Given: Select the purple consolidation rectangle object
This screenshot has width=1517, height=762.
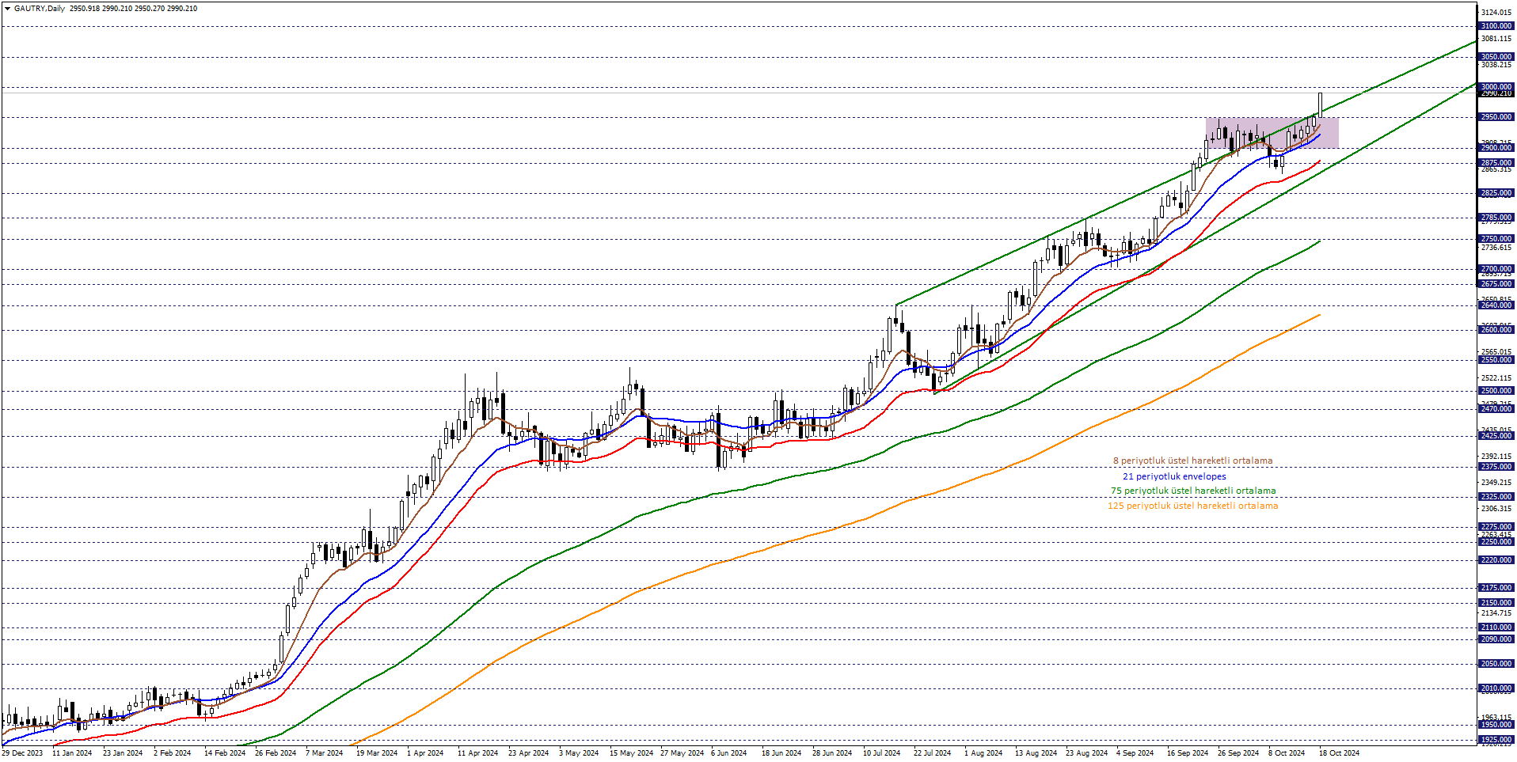Looking at the screenshot, I should point(1272,133).
